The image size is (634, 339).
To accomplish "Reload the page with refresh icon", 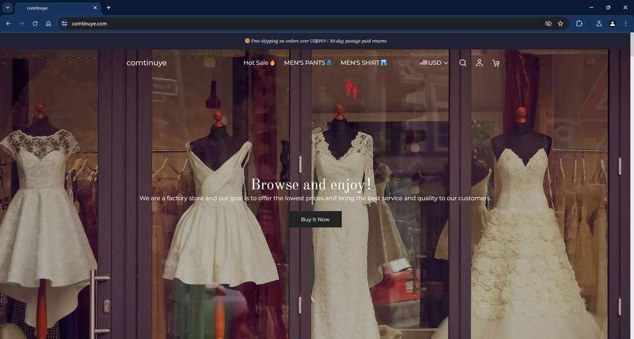I will [35, 24].
